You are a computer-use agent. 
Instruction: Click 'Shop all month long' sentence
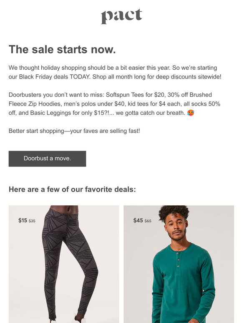pos(157,77)
